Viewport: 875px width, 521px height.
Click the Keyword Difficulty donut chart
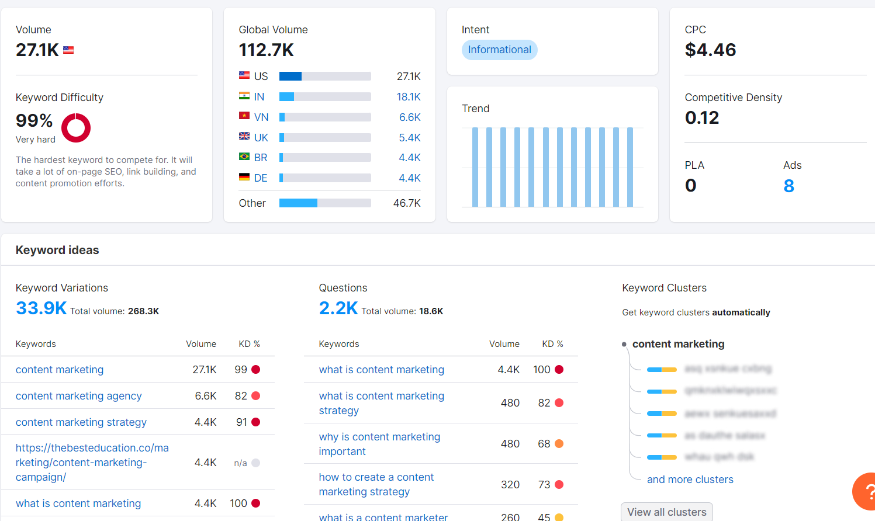76,128
